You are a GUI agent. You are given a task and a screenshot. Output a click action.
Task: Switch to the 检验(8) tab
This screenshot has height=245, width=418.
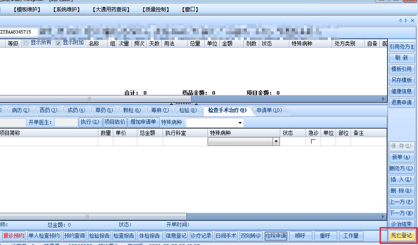tap(188, 110)
